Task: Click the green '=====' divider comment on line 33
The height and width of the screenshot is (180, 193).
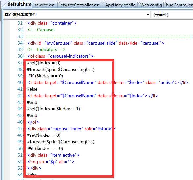Action: tap(110, 37)
